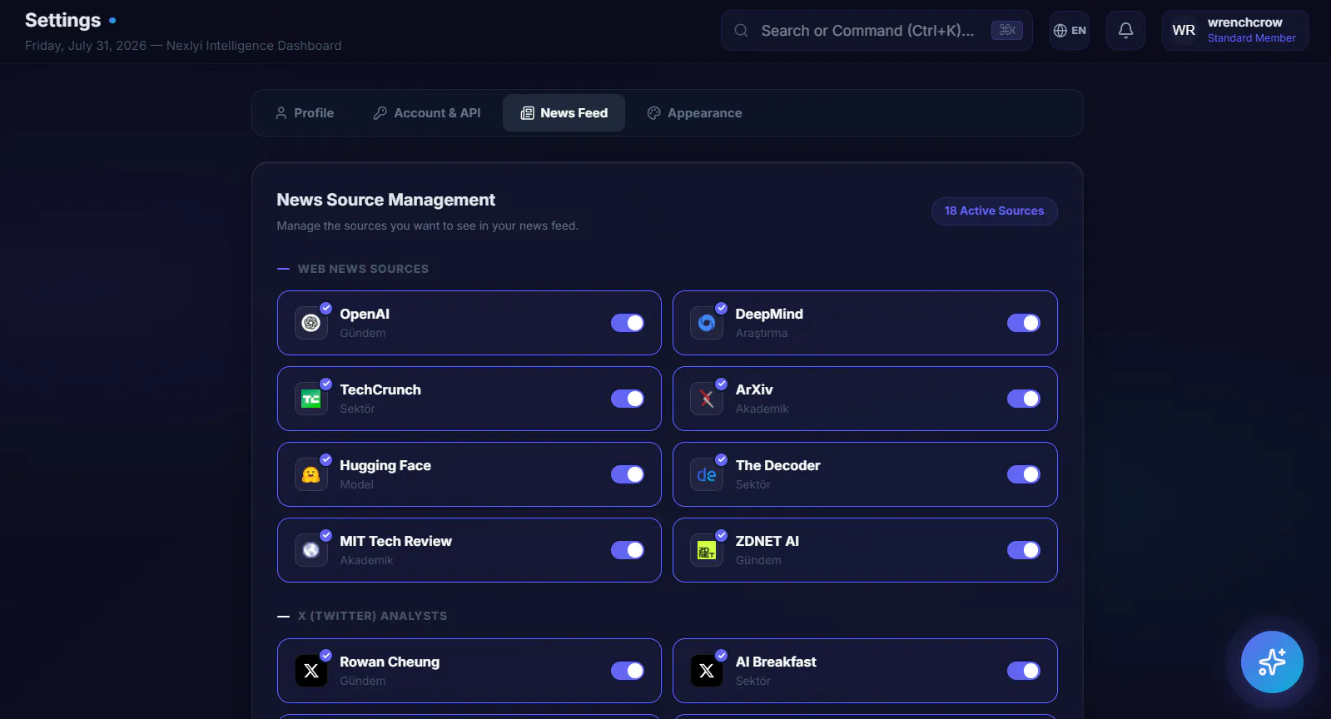Click Rowan Cheung's X logo icon
Image resolution: width=1331 pixels, height=719 pixels.
[x=311, y=671]
